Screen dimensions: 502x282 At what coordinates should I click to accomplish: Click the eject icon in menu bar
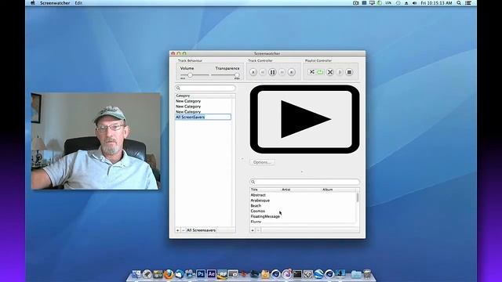406,3
